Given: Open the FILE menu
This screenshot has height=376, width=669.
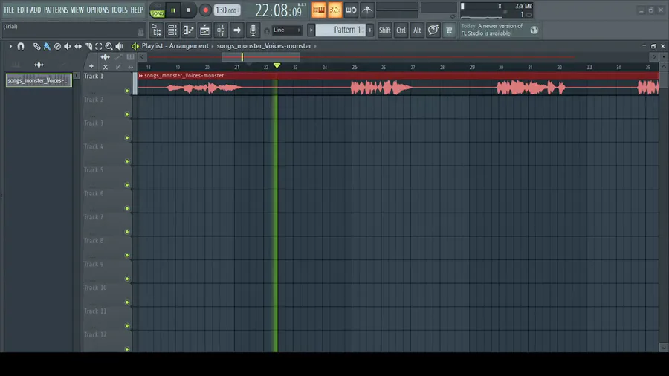Looking at the screenshot, I should [9, 10].
